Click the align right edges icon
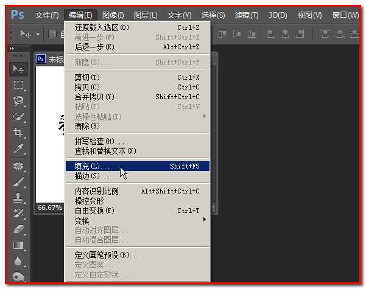 pyautogui.click(x=300, y=34)
